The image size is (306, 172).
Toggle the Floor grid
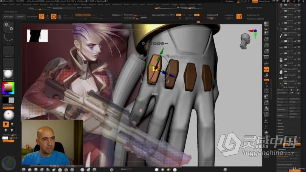tap(266, 64)
